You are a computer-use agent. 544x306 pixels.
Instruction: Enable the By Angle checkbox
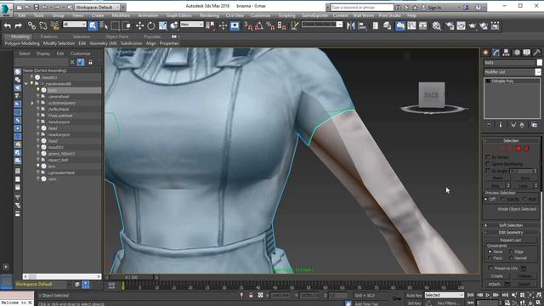(488, 171)
